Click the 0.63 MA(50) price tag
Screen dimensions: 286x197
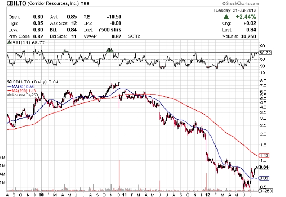[x=264, y=178]
